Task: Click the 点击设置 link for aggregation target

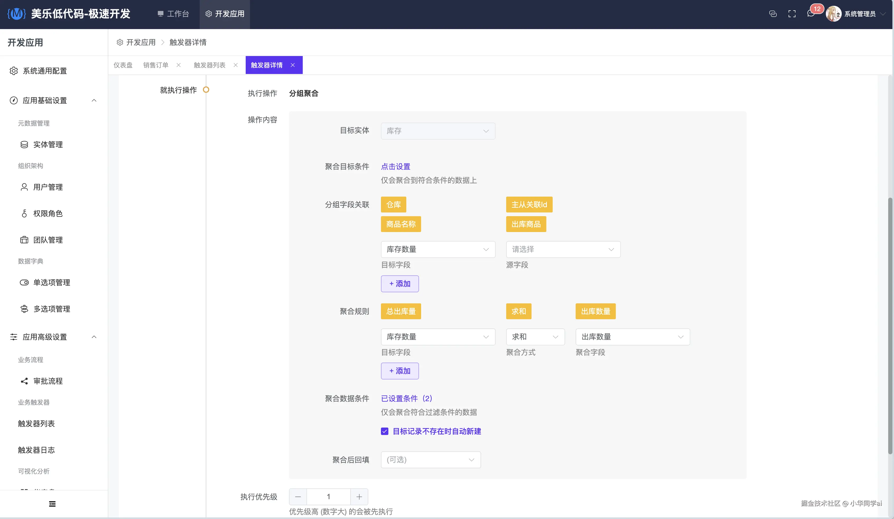Action: pos(395,166)
